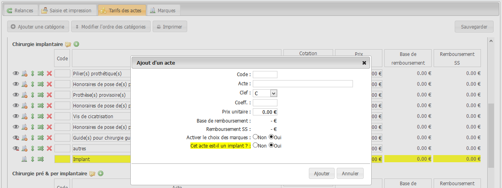502x188 pixels.
Task: Delete the autres row with red X
Action: (49, 148)
